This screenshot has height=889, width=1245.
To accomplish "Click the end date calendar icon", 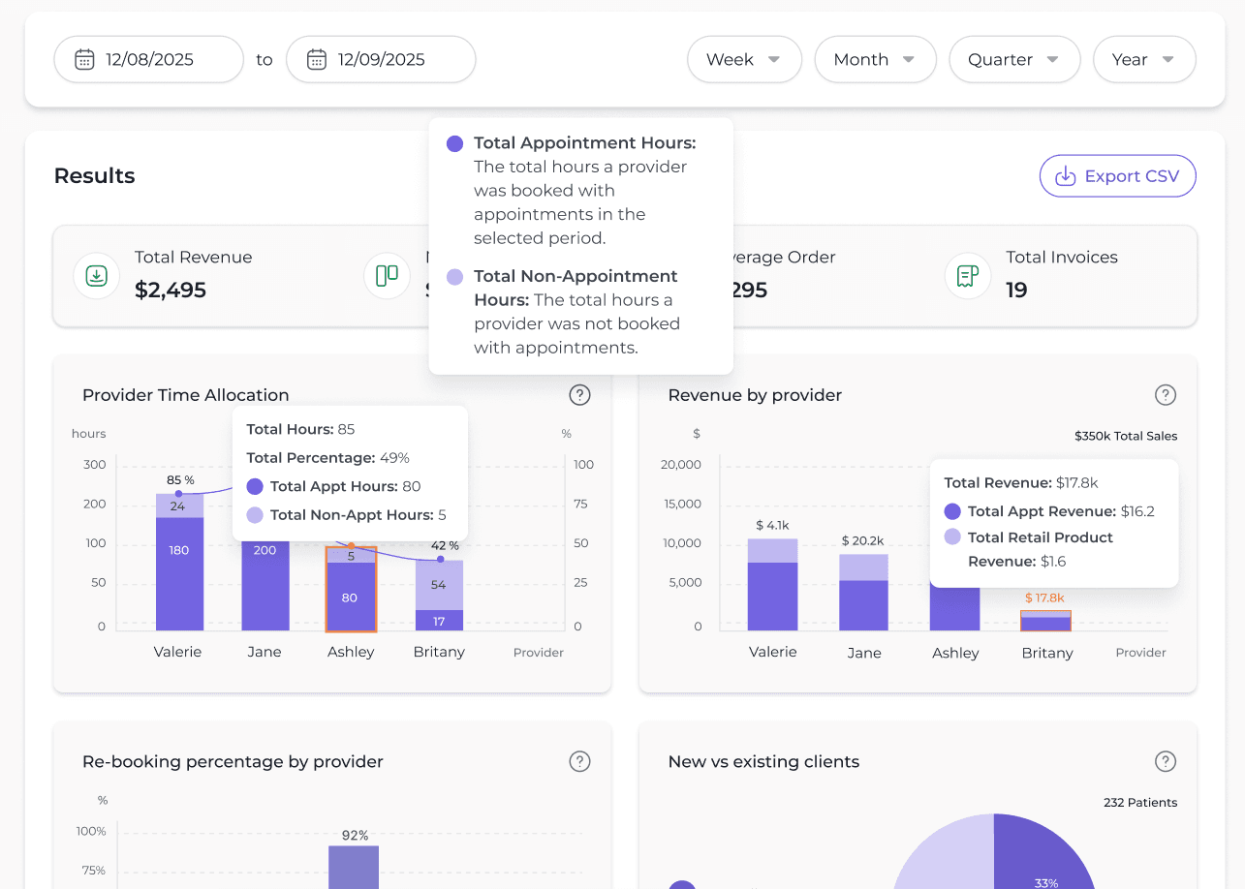I will [316, 59].
